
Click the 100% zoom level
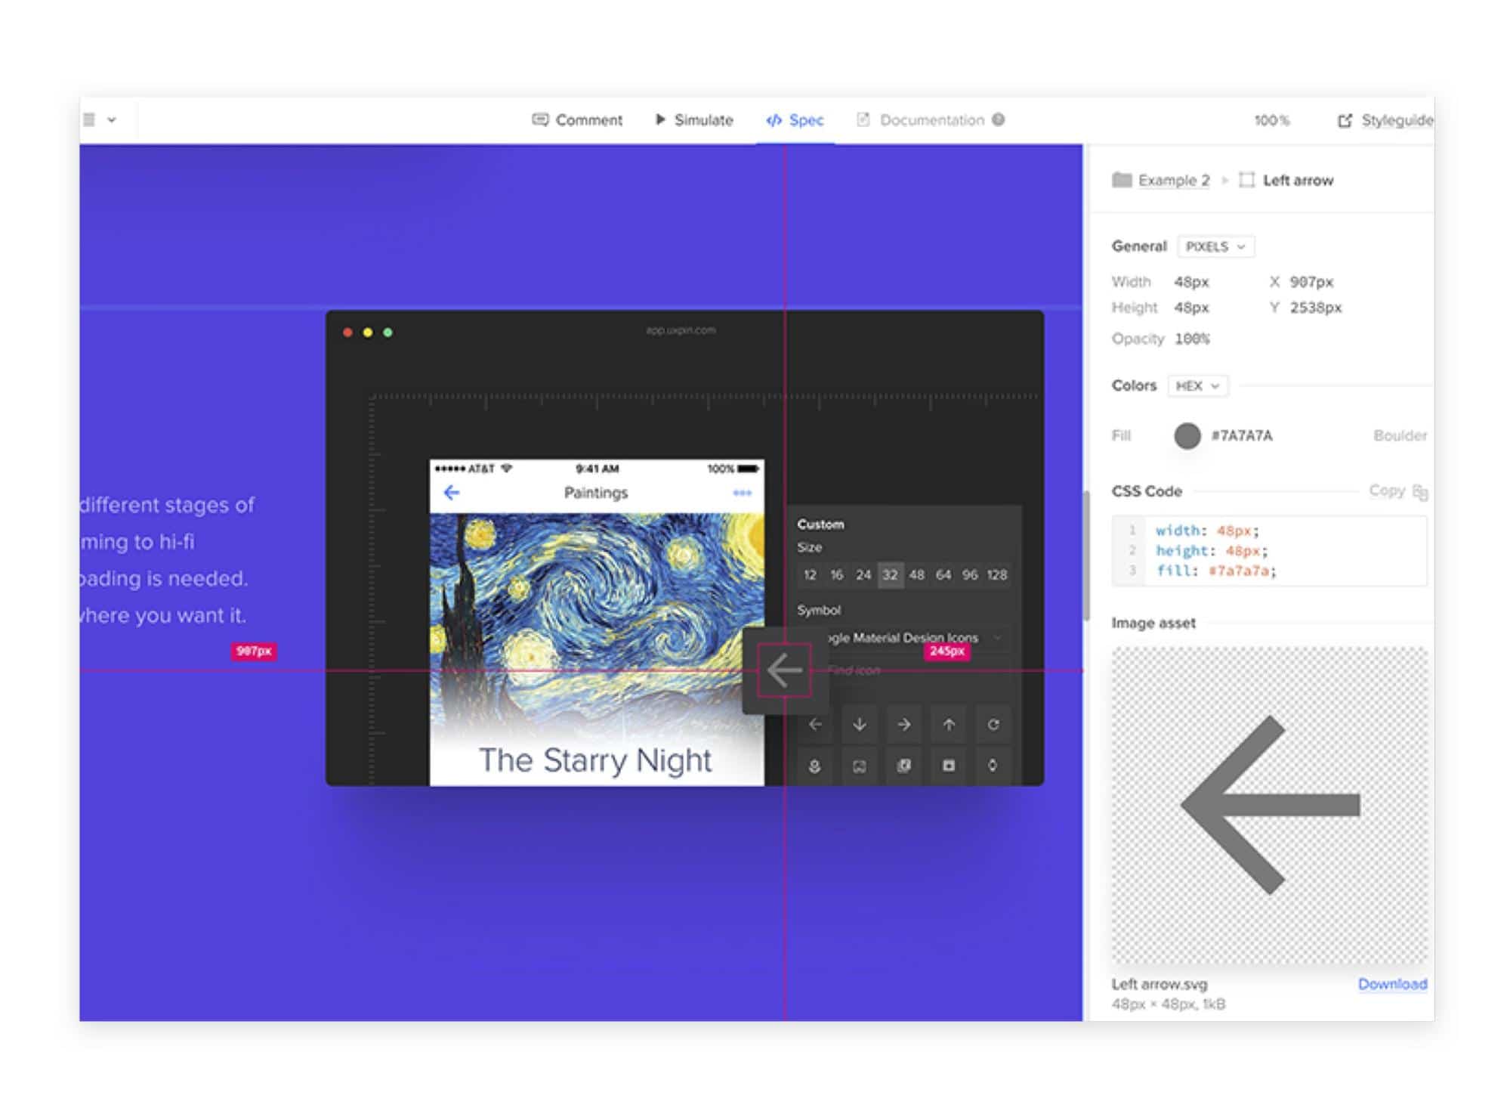click(x=1271, y=120)
